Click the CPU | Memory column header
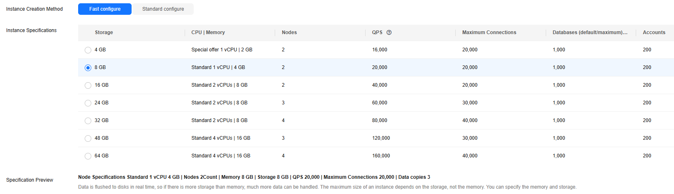Image resolution: width=674 pixels, height=194 pixels. point(208,32)
